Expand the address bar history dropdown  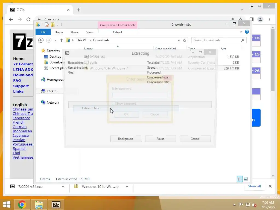tap(179, 40)
